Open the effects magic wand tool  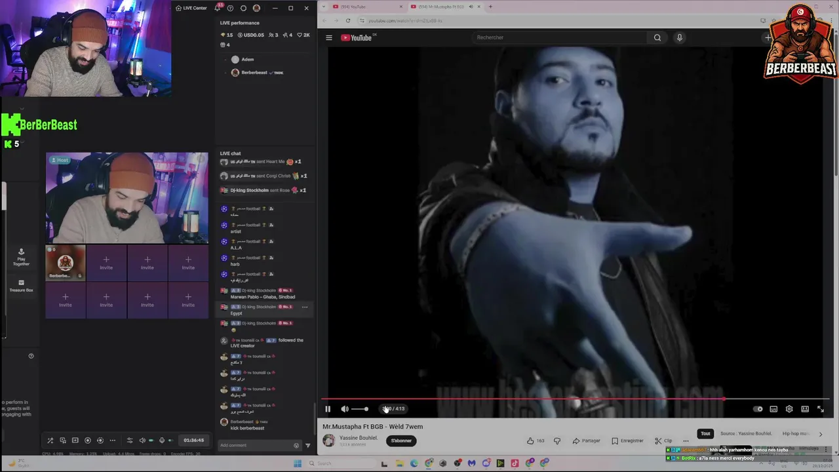pos(50,441)
